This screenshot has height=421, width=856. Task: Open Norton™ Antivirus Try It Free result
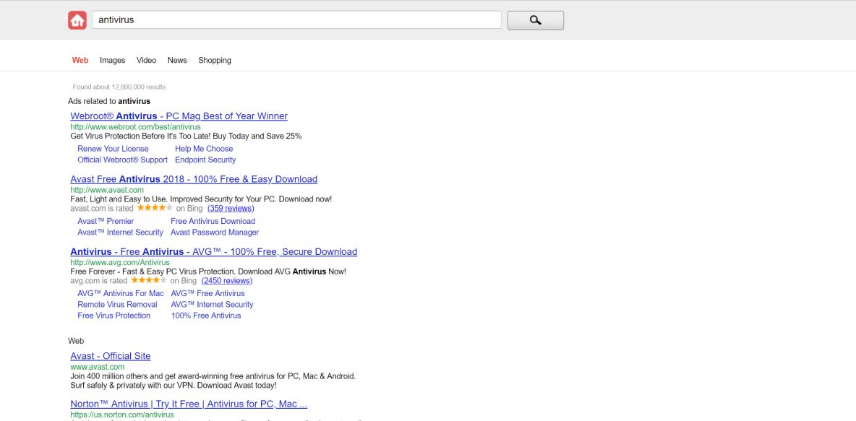[189, 404]
